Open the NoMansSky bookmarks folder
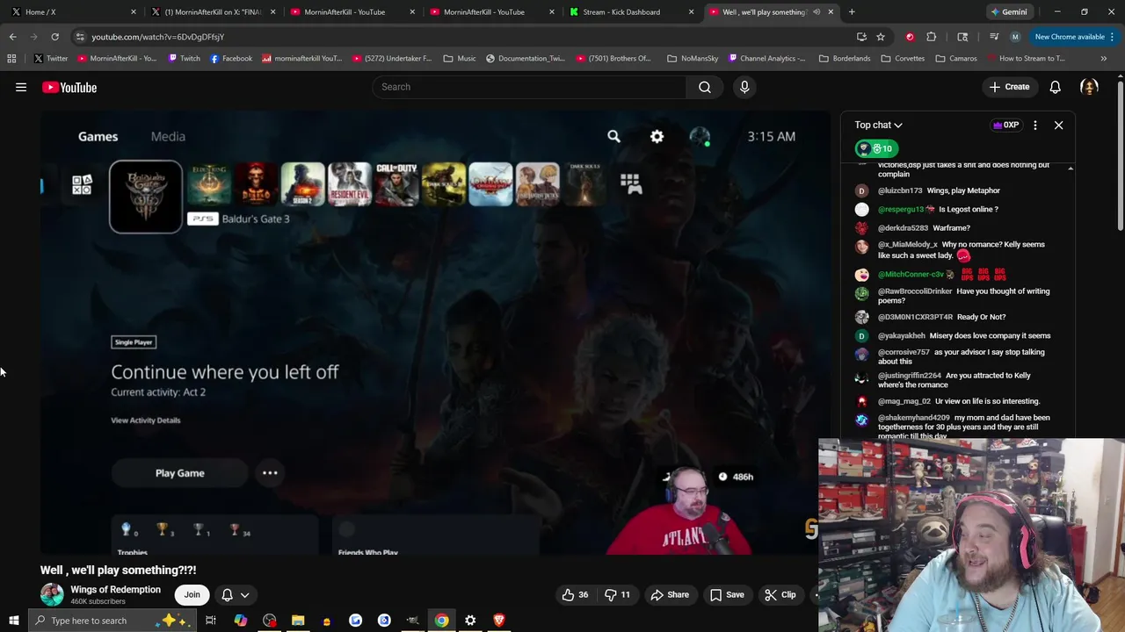 pyautogui.click(x=693, y=59)
